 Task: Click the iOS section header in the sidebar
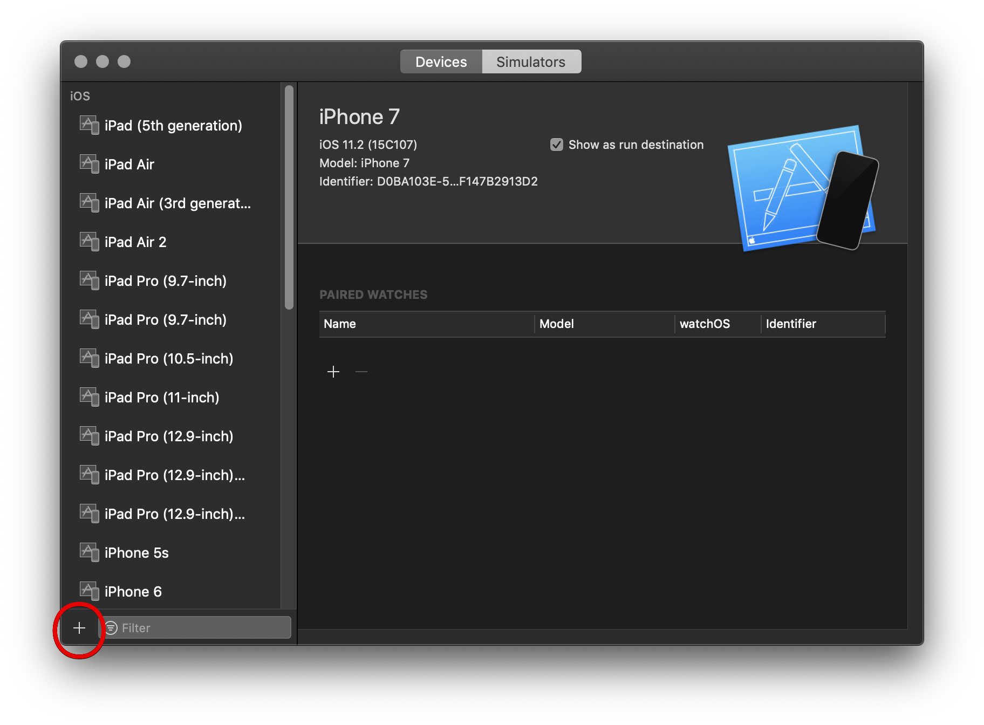coord(80,96)
